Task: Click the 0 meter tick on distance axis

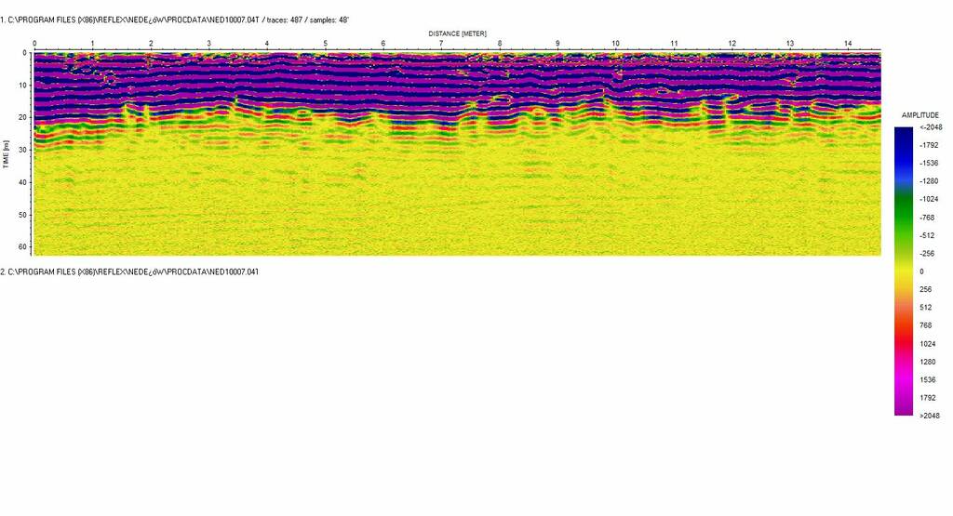Action: (34, 44)
